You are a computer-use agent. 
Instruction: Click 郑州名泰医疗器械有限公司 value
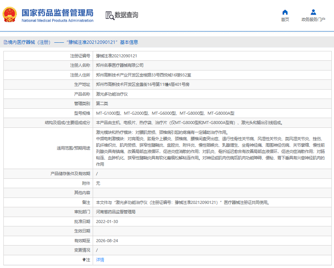coord(119,65)
